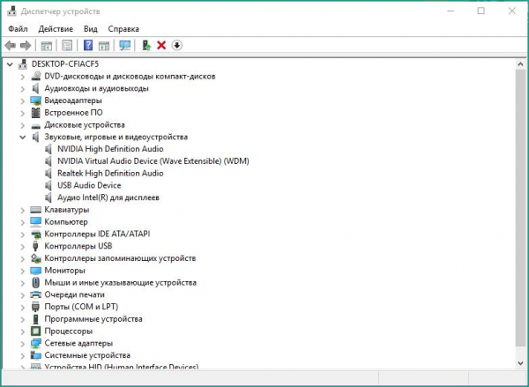Expand the Видеоадаптеры arrow
The height and width of the screenshot is (387, 529).
23,100
